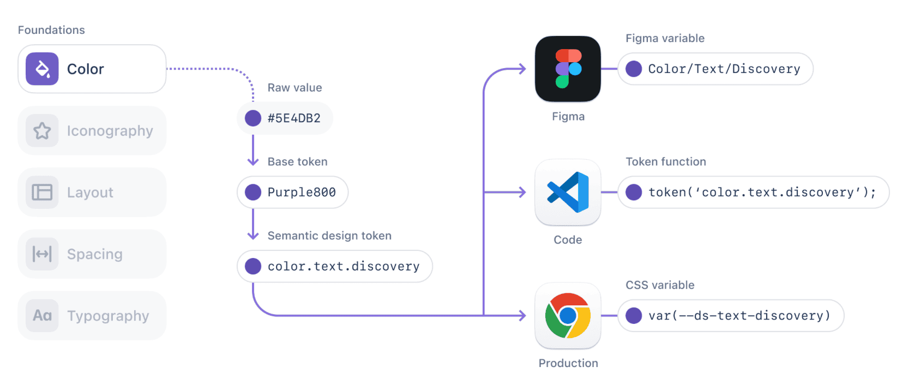Image resolution: width=914 pixels, height=385 pixels.
Task: Click the swatch beside var(--ds-text-discovery)
Action: pos(634,315)
